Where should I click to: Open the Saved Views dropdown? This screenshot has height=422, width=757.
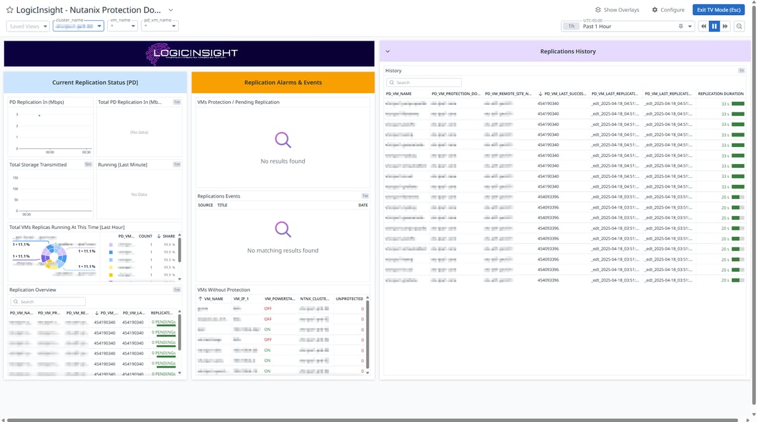click(28, 26)
